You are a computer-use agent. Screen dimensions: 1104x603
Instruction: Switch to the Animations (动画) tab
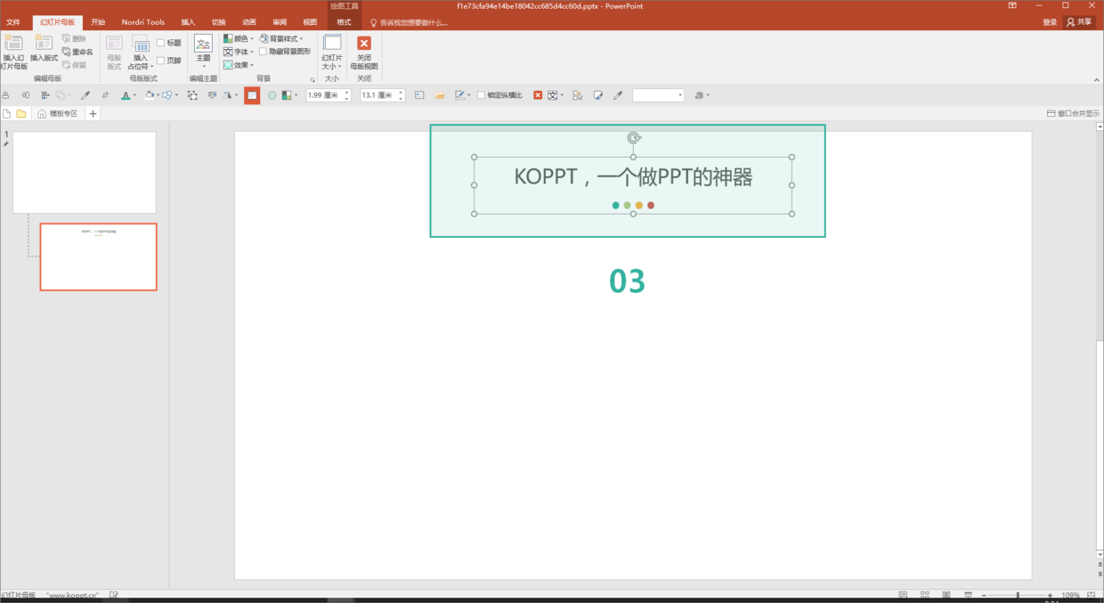tap(249, 22)
